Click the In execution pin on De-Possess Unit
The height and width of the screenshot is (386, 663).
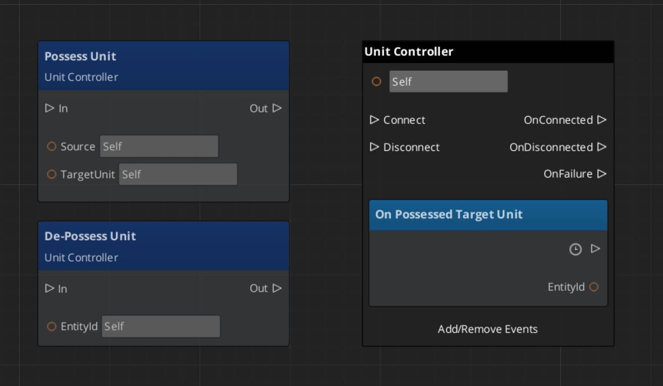(50, 288)
